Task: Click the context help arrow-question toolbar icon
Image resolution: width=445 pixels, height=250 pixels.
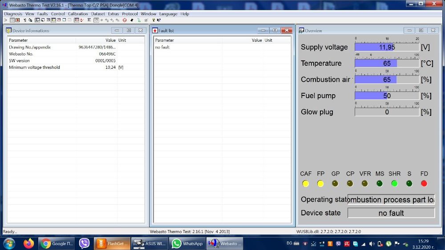Action: (159, 20)
